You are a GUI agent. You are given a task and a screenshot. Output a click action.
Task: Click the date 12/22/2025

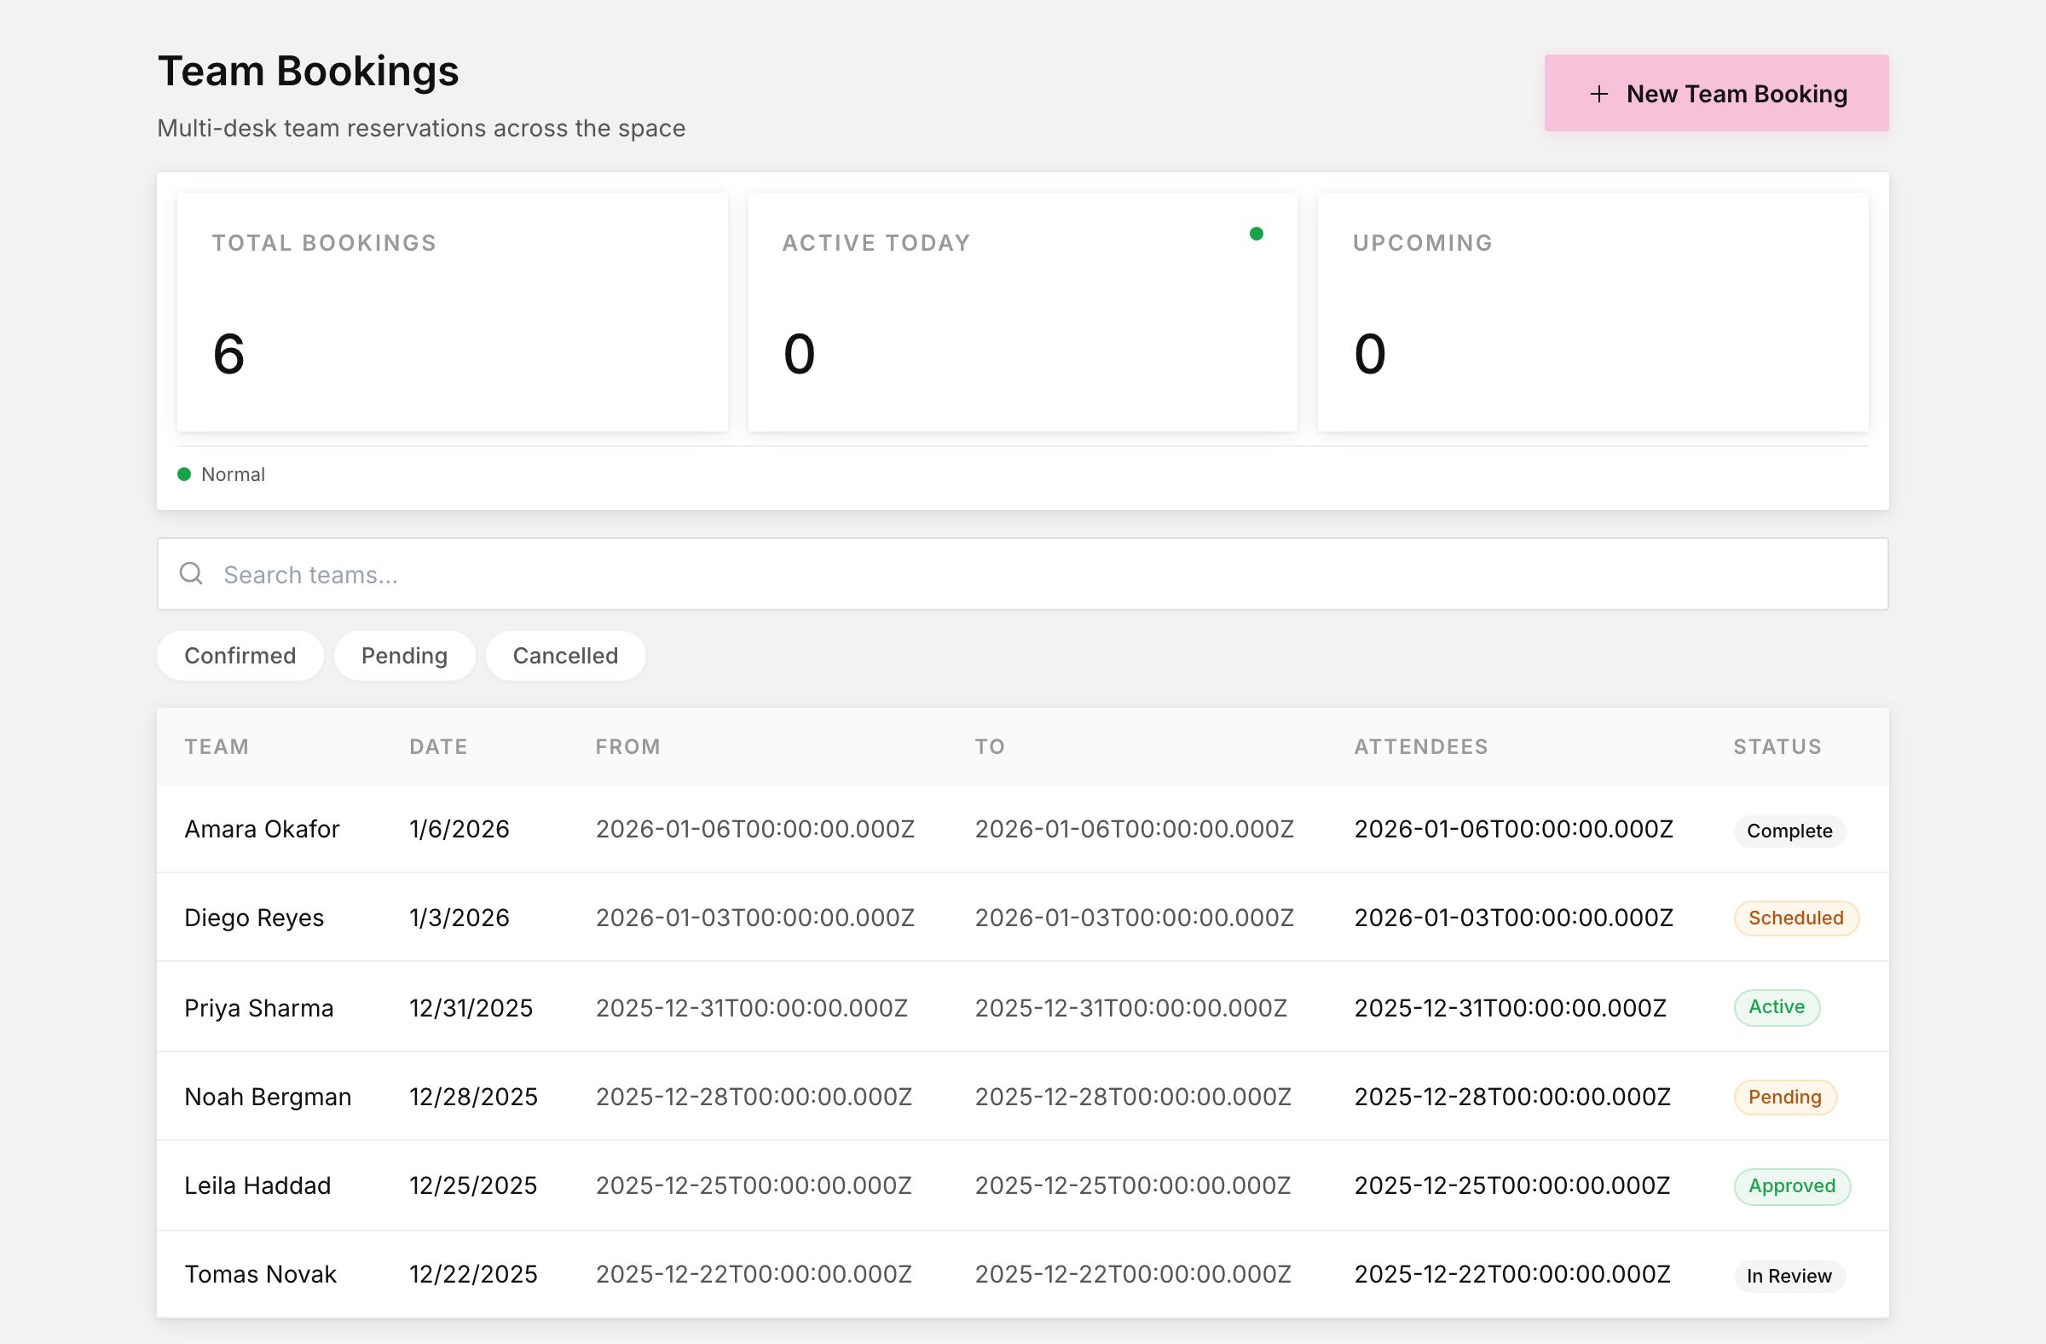[474, 1274]
